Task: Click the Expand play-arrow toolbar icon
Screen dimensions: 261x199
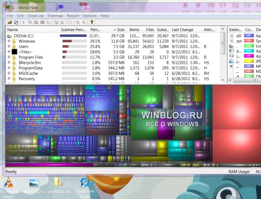Action: pyautogui.click(x=24, y=22)
